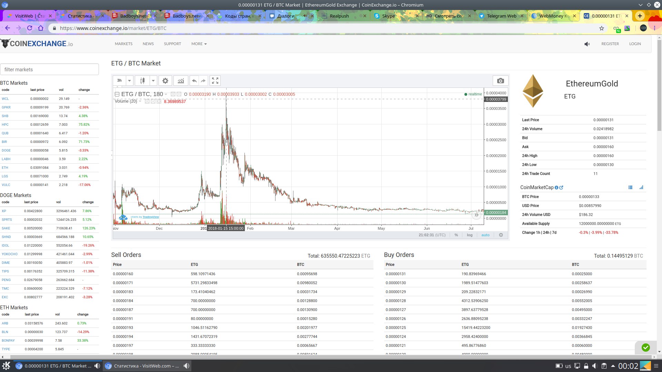Viewport: 662px width, 372px height.
Task: Open the HPC market in BTC Markets
Action: pos(5,125)
